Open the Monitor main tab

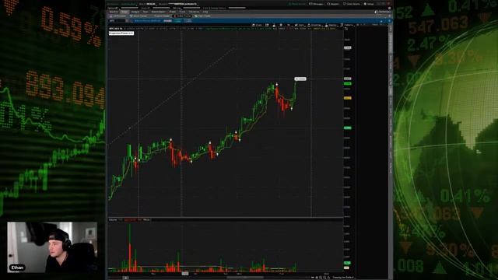tap(114, 12)
